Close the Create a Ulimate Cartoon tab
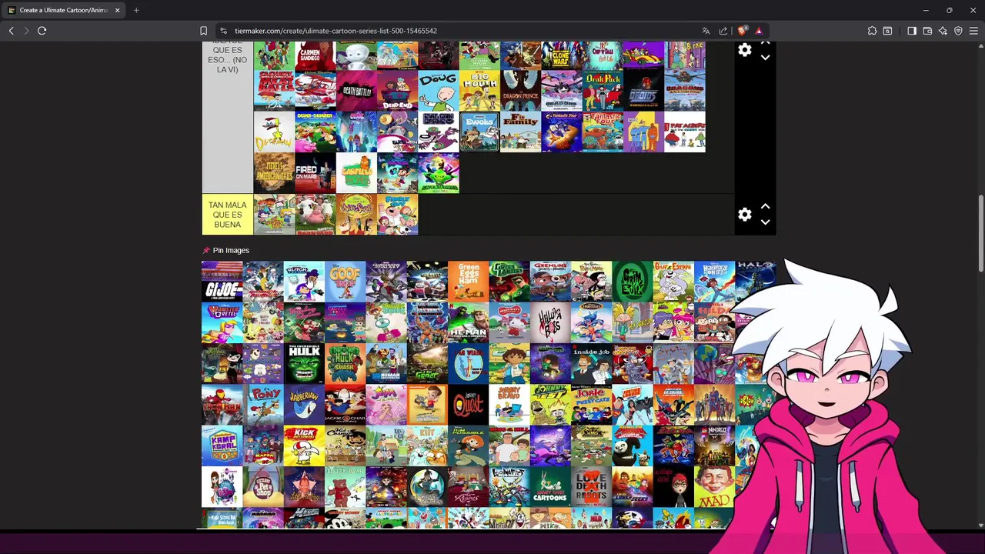This screenshot has height=554, width=985. click(x=117, y=10)
